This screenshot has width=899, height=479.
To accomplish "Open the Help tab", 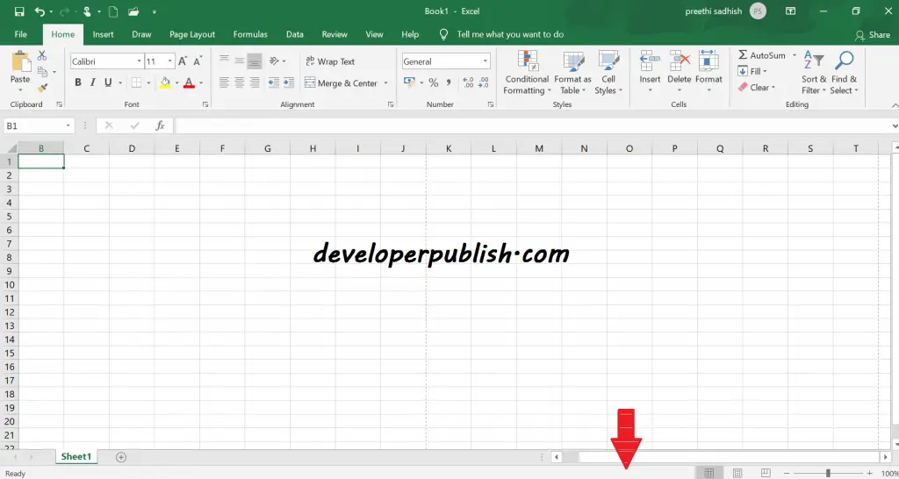I will click(x=410, y=34).
